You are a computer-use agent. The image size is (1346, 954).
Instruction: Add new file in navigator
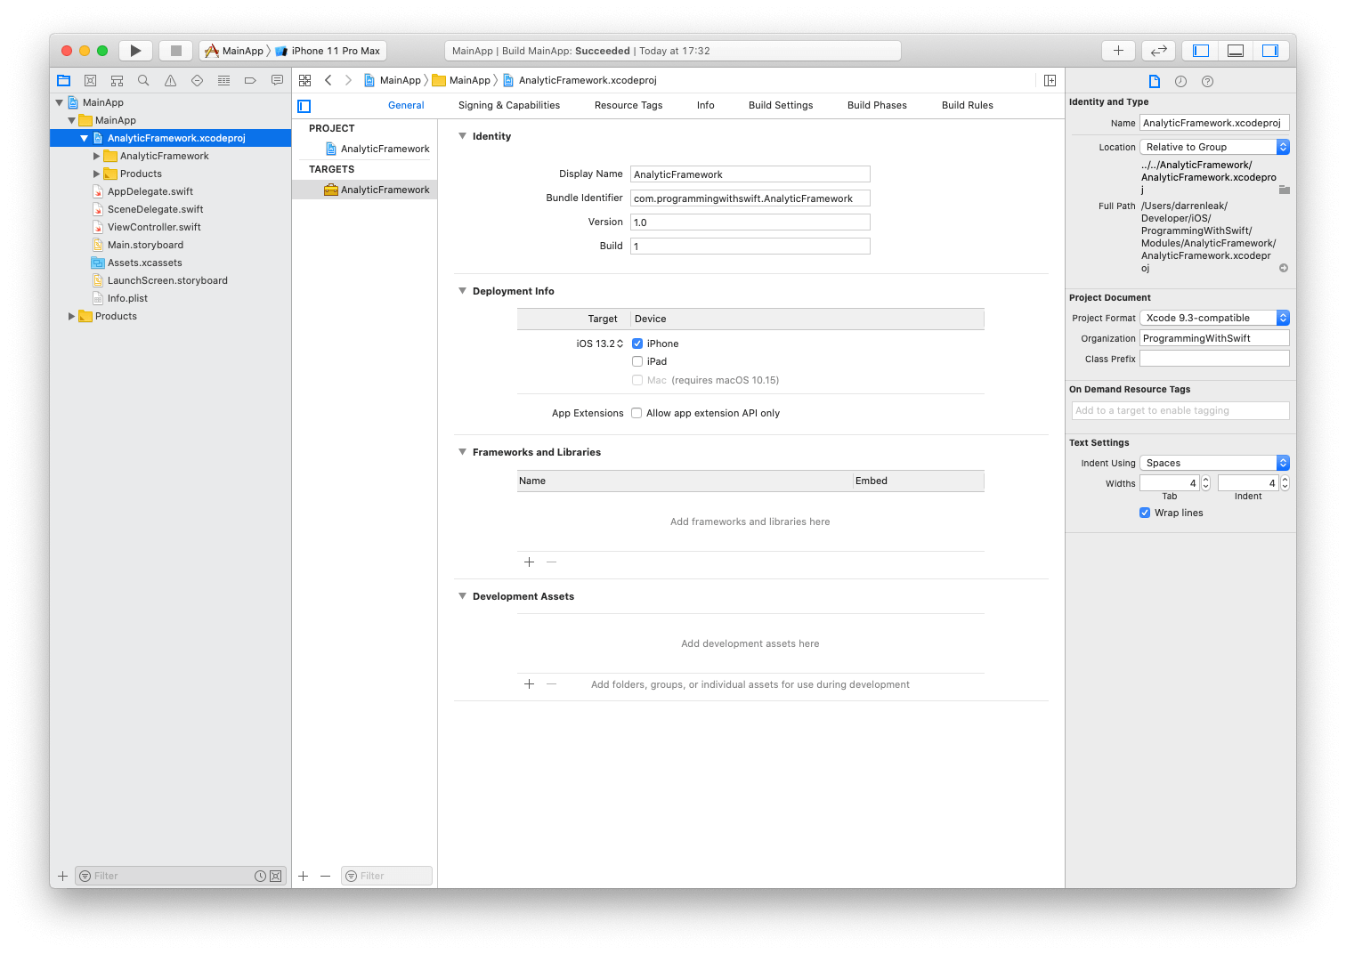coord(62,876)
